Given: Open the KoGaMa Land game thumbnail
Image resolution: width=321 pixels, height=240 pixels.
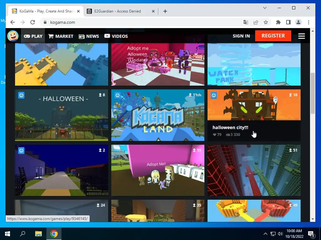Looking at the screenshot, I should coord(158,115).
